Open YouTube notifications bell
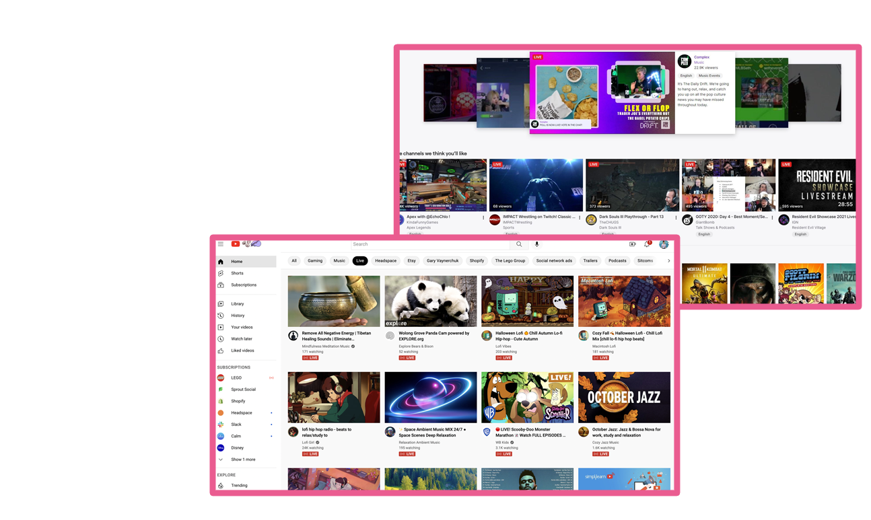 [647, 244]
